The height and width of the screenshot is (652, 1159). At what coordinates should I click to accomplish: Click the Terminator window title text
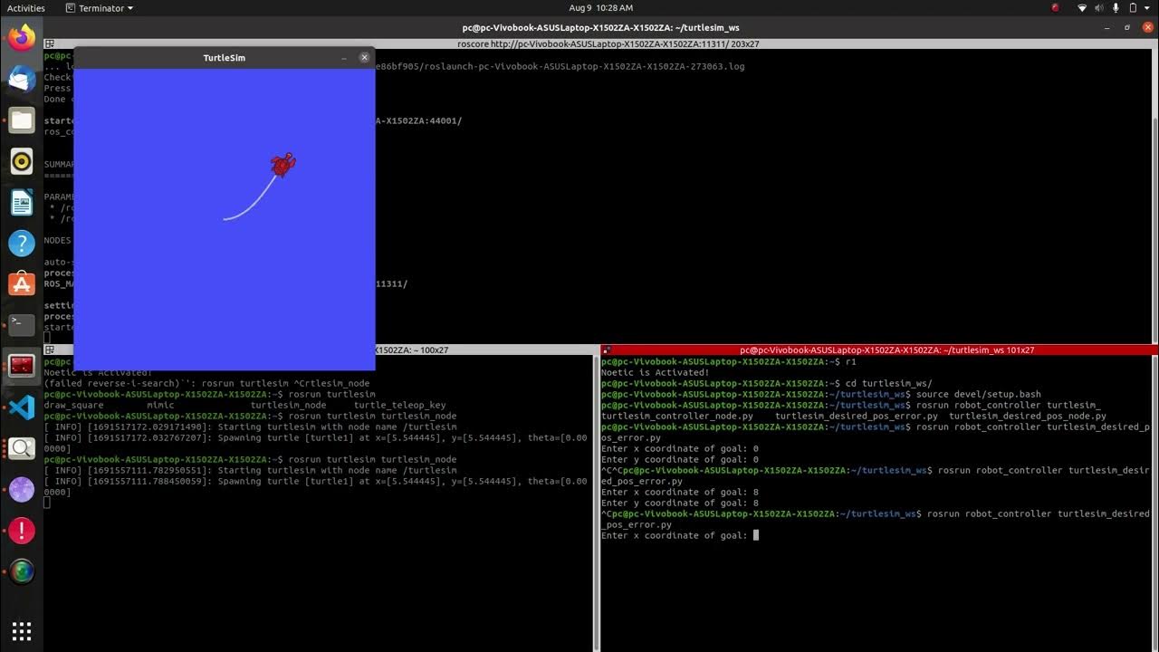click(x=600, y=28)
